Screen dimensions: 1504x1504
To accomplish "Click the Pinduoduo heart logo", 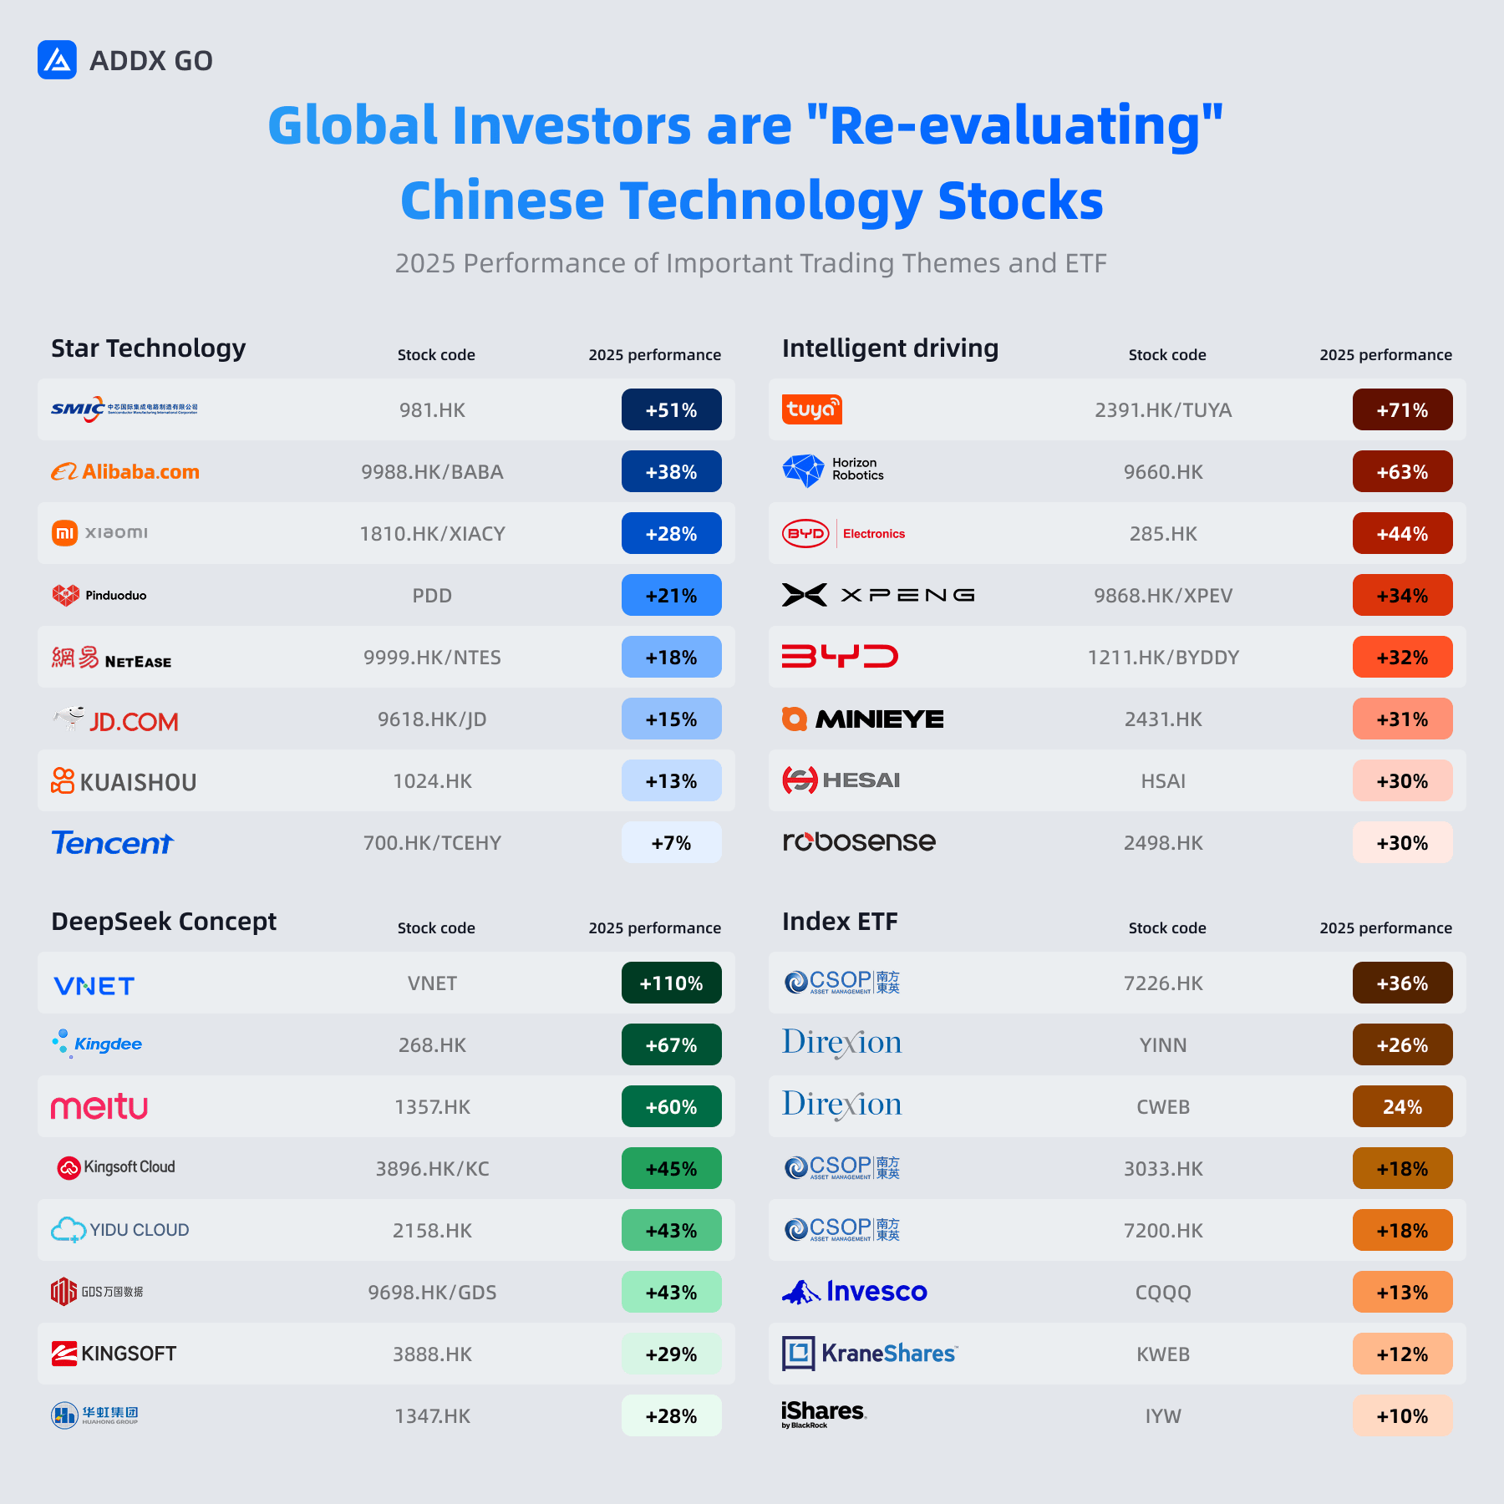I will point(65,595).
